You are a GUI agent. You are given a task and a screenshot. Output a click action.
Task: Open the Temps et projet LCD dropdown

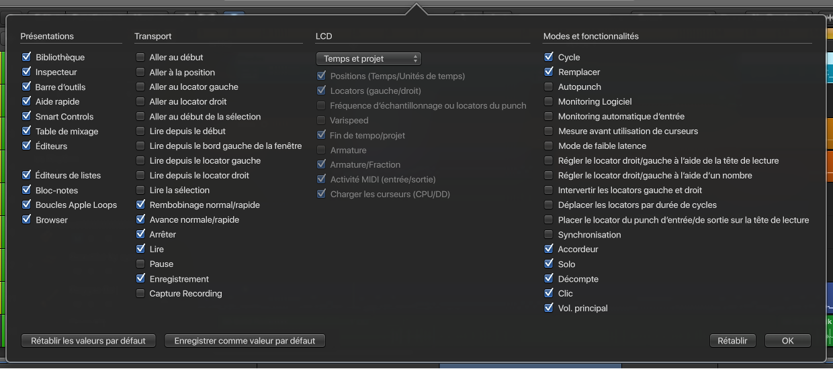[368, 59]
